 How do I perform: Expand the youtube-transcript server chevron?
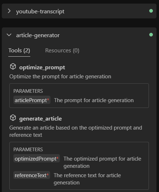pyautogui.click(x=9, y=11)
